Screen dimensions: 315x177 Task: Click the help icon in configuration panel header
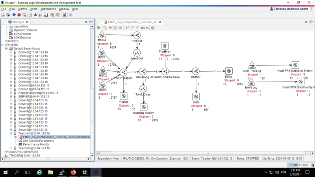click(x=311, y=22)
